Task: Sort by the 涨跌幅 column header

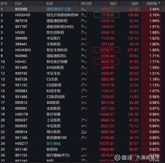Action: point(153,4)
